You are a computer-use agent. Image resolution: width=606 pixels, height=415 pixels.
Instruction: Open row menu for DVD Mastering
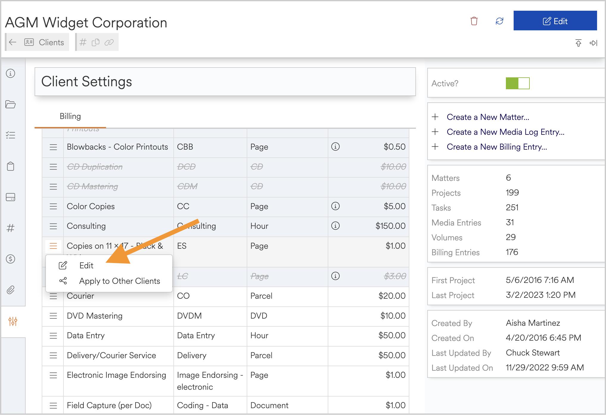coord(53,316)
